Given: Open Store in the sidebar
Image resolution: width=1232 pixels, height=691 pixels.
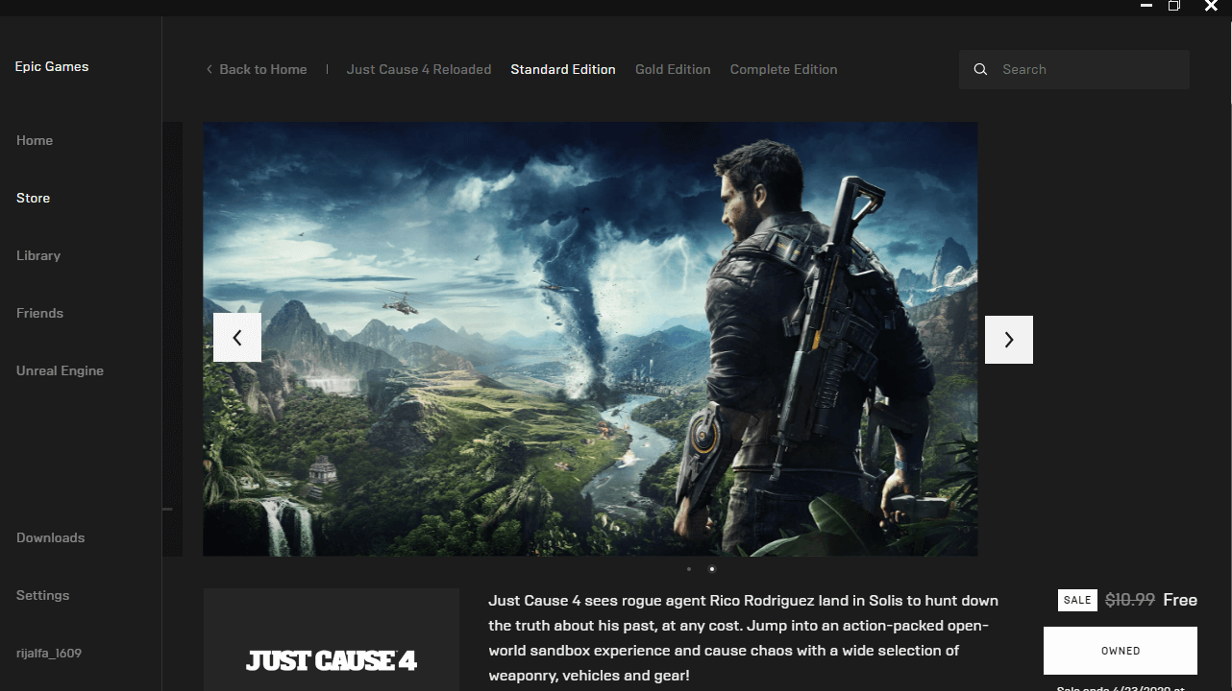Looking at the screenshot, I should point(34,199).
